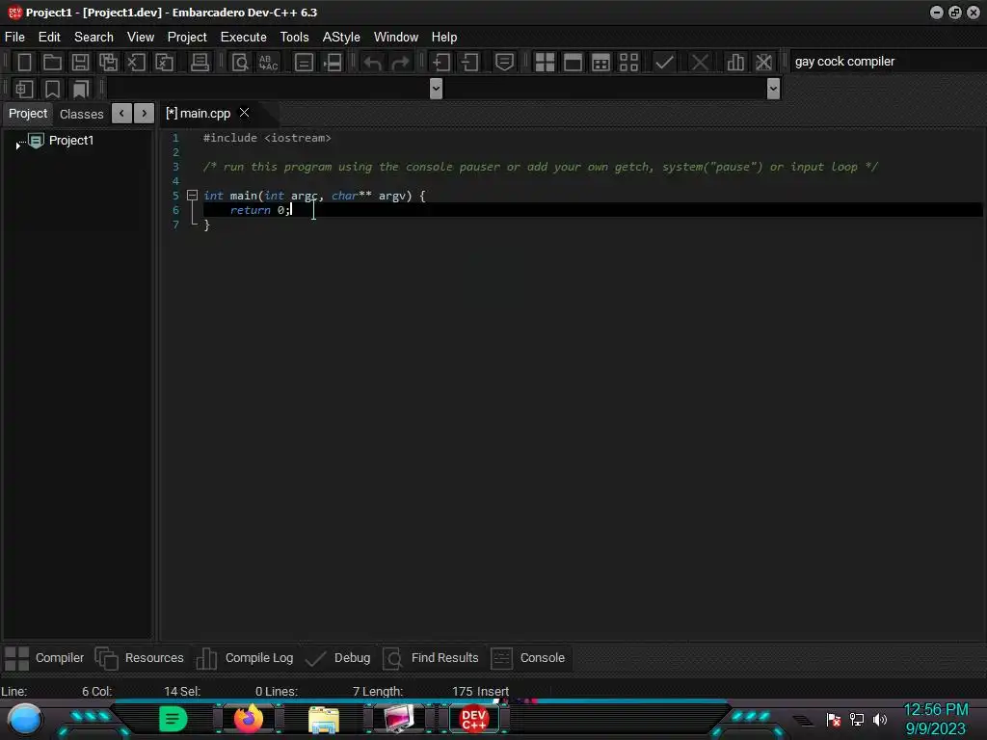This screenshot has width=987, height=740.
Task: Open the AStyle menu
Action: click(341, 38)
